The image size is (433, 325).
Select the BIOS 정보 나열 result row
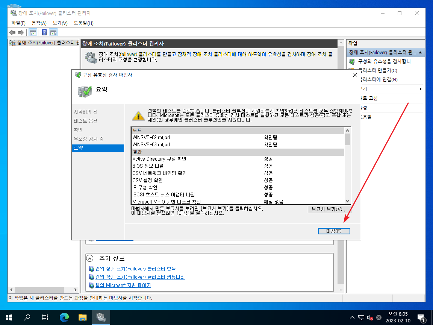(238, 166)
